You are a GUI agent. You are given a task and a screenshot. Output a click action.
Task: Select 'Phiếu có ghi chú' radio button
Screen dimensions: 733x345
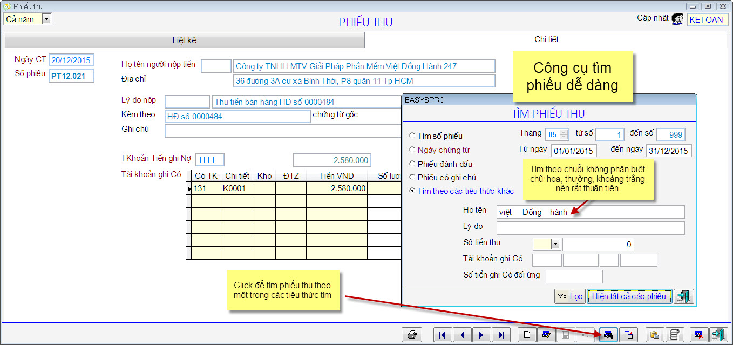tap(413, 177)
